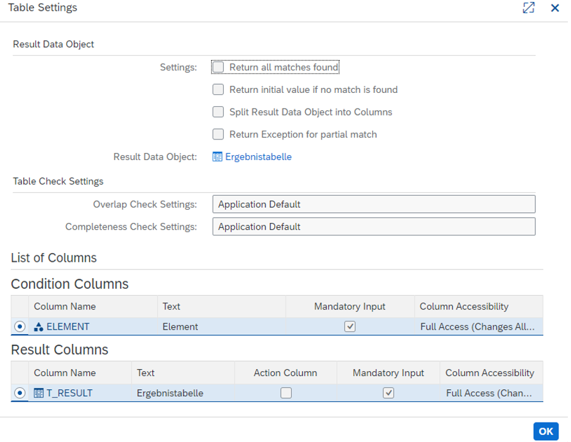Enable Return all matches found

(x=218, y=67)
